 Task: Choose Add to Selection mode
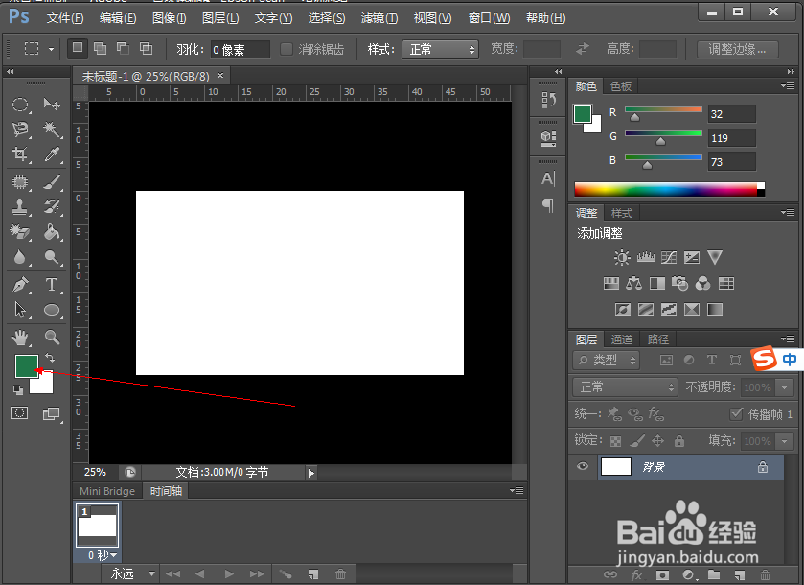coord(100,49)
